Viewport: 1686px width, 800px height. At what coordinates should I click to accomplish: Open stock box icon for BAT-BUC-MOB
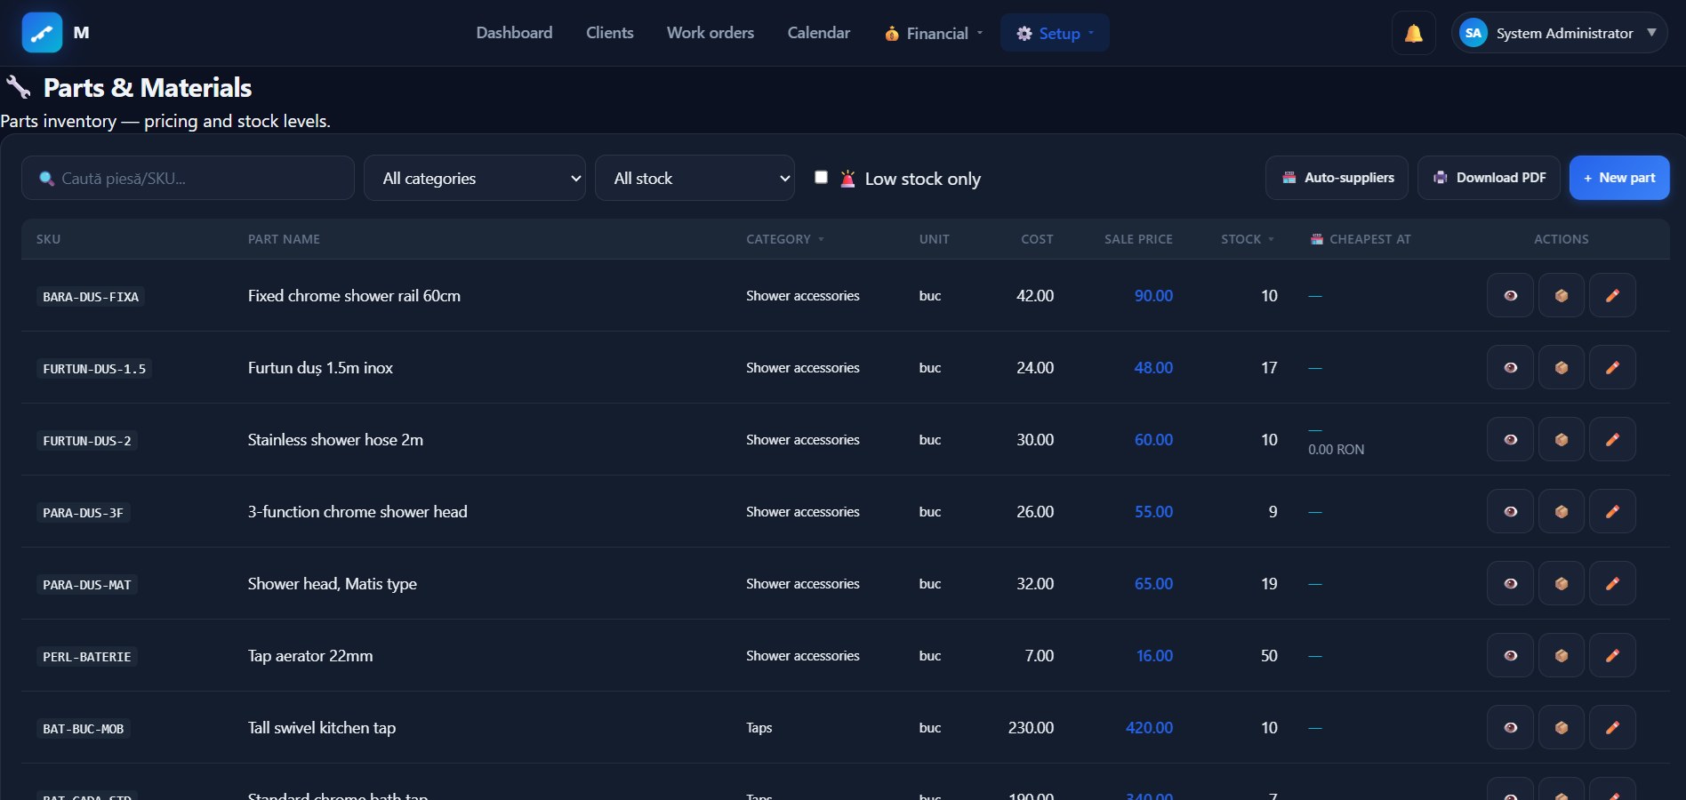pos(1561,727)
